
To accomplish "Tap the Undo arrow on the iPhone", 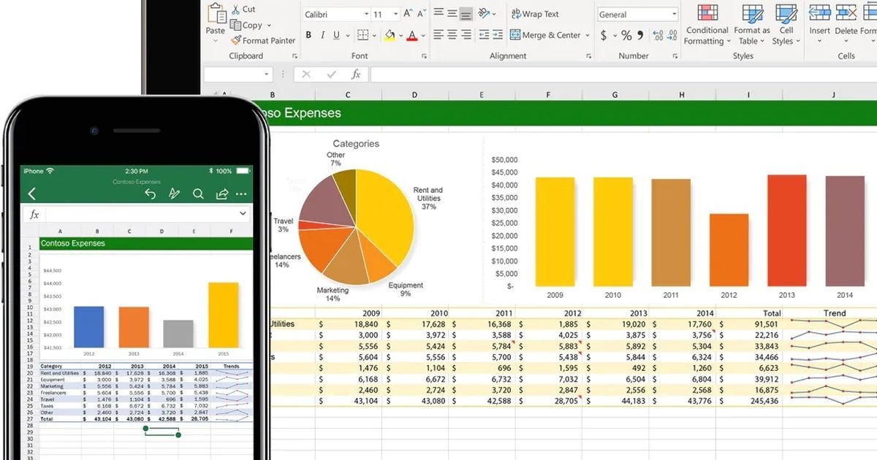I will (x=150, y=193).
